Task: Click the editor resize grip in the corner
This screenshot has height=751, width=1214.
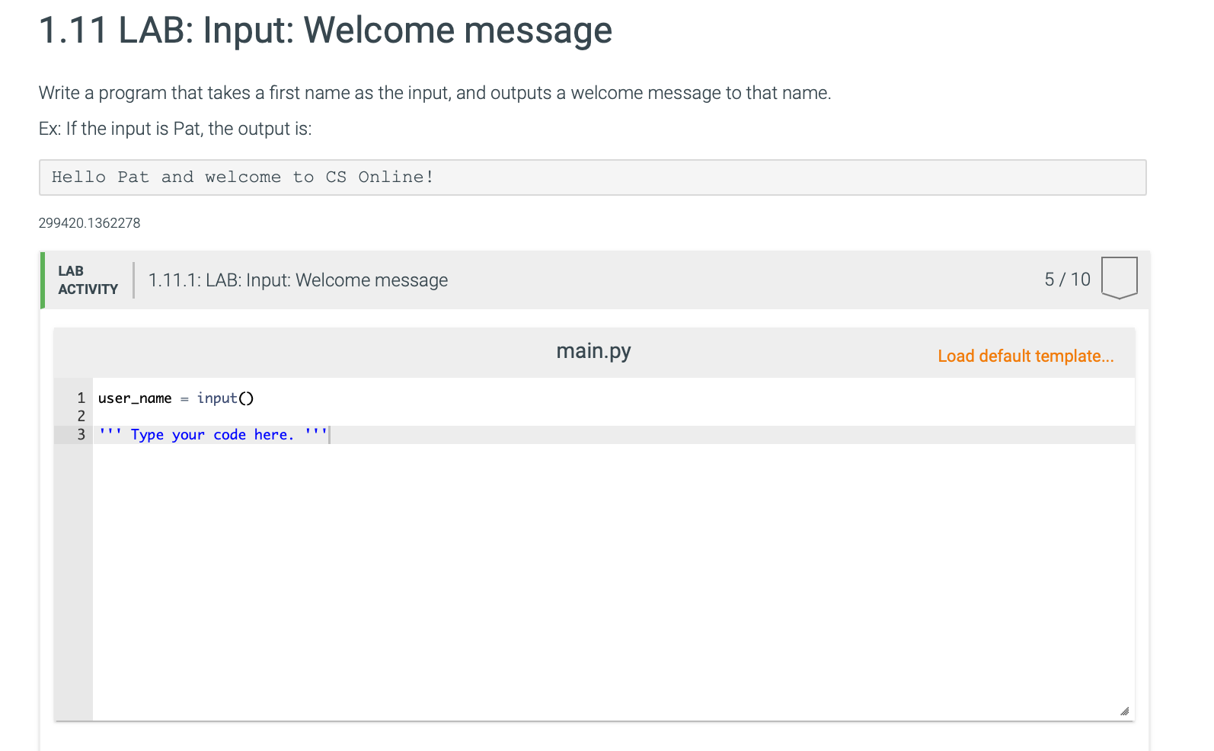Action: coord(1124,711)
